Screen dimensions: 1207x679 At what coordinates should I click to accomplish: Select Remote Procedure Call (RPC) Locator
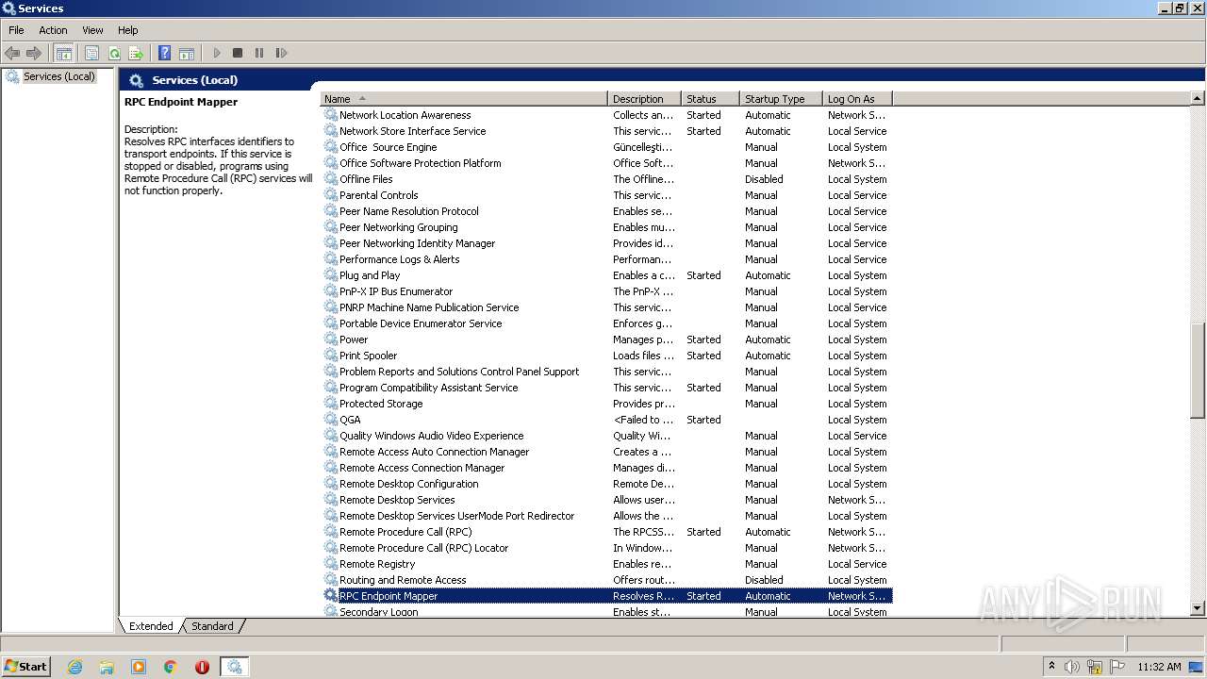click(x=606, y=548)
